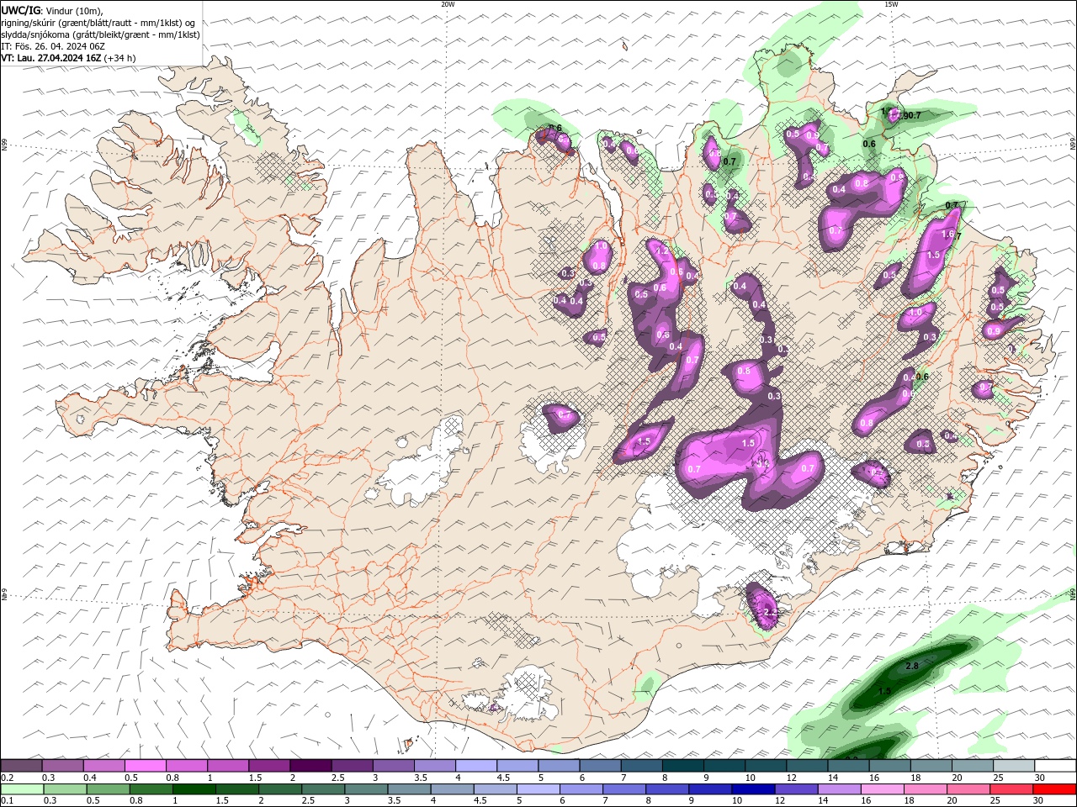The image size is (1077, 807).
Task: Select the darkest purple 2 swatch, top legend
Action: click(310, 766)
